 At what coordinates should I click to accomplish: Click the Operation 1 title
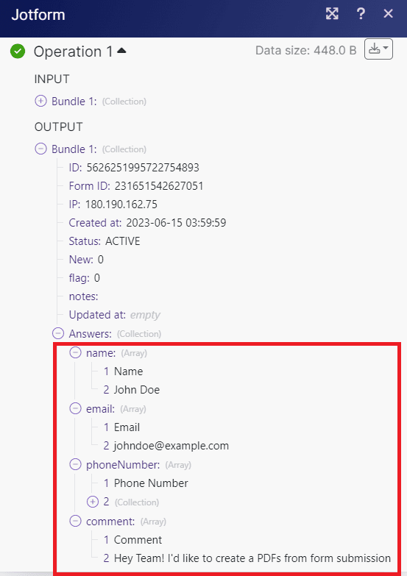pyautogui.click(x=73, y=51)
